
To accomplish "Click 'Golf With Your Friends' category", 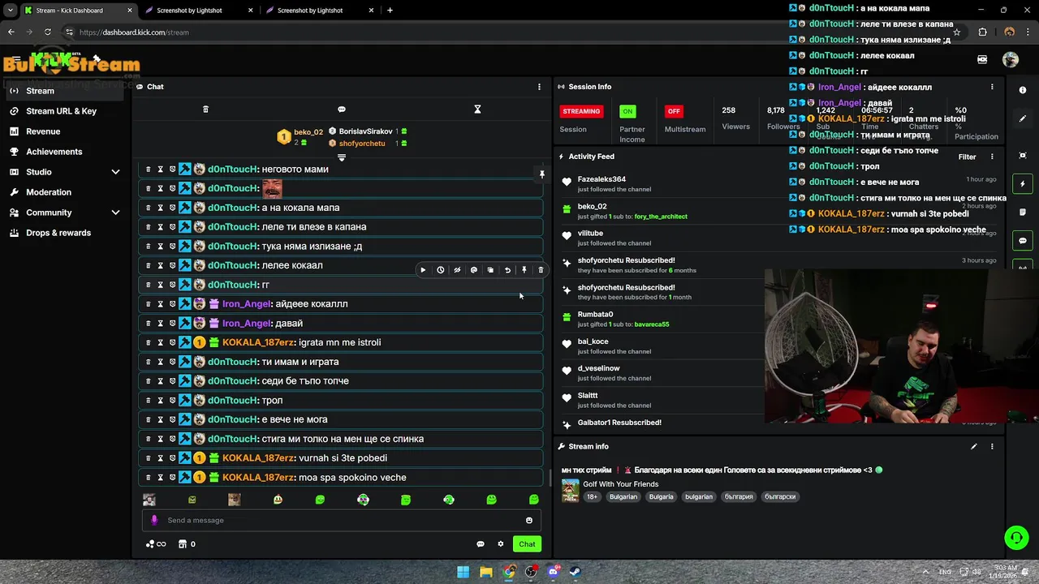I will pyautogui.click(x=620, y=484).
